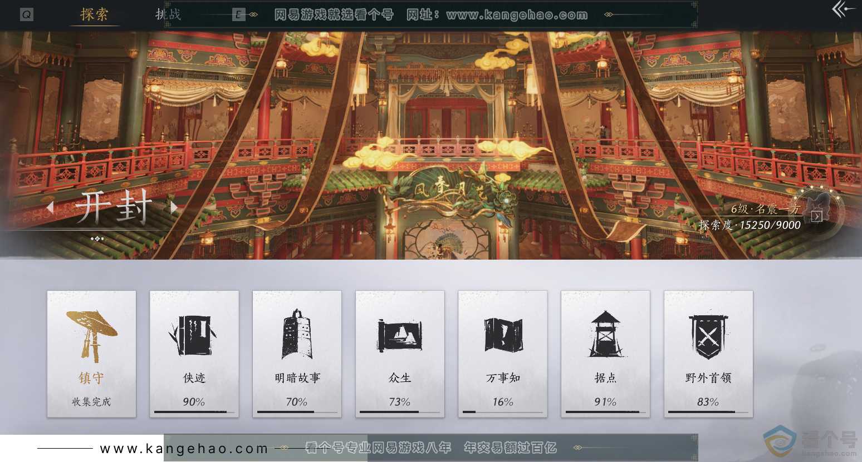Click the 6级·名震一方 level text
Viewport: 862px width, 462px height.
pyautogui.click(x=766, y=209)
